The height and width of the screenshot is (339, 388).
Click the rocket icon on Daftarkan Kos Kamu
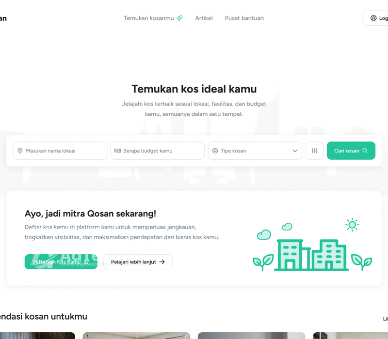(86, 262)
